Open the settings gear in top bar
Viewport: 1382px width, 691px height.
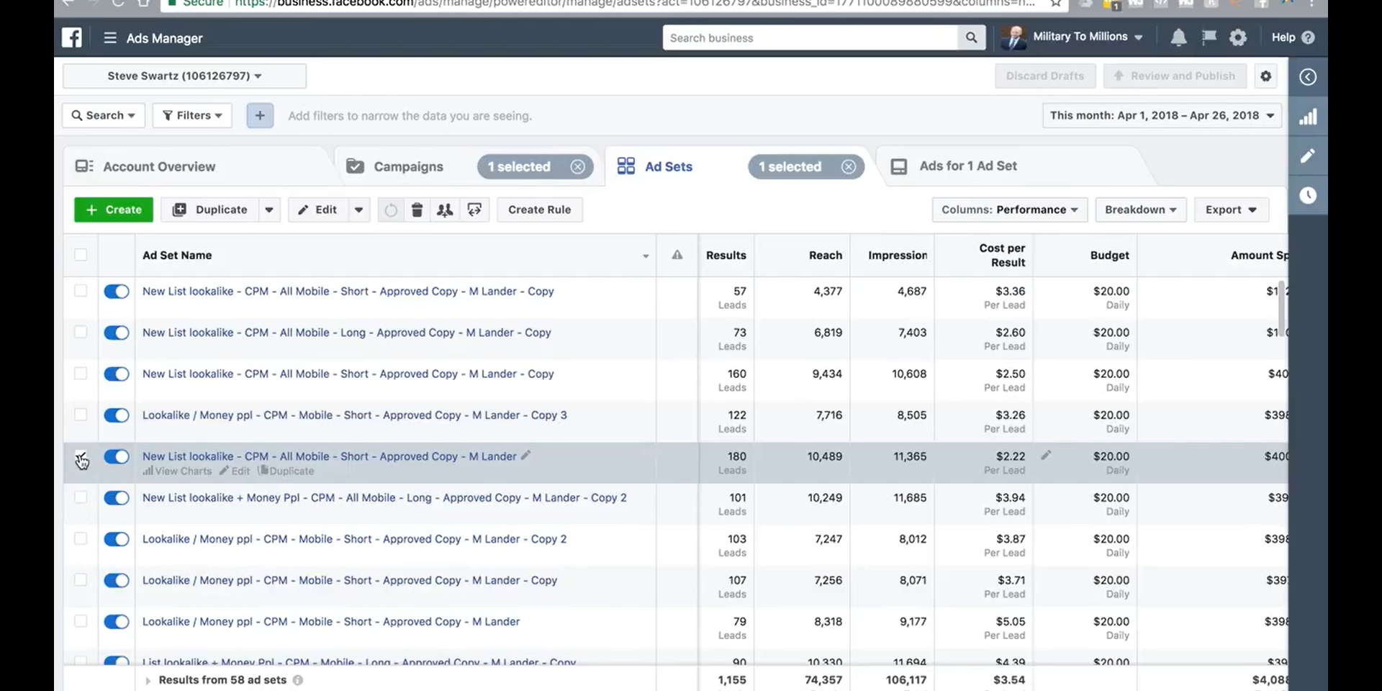coord(1238,37)
